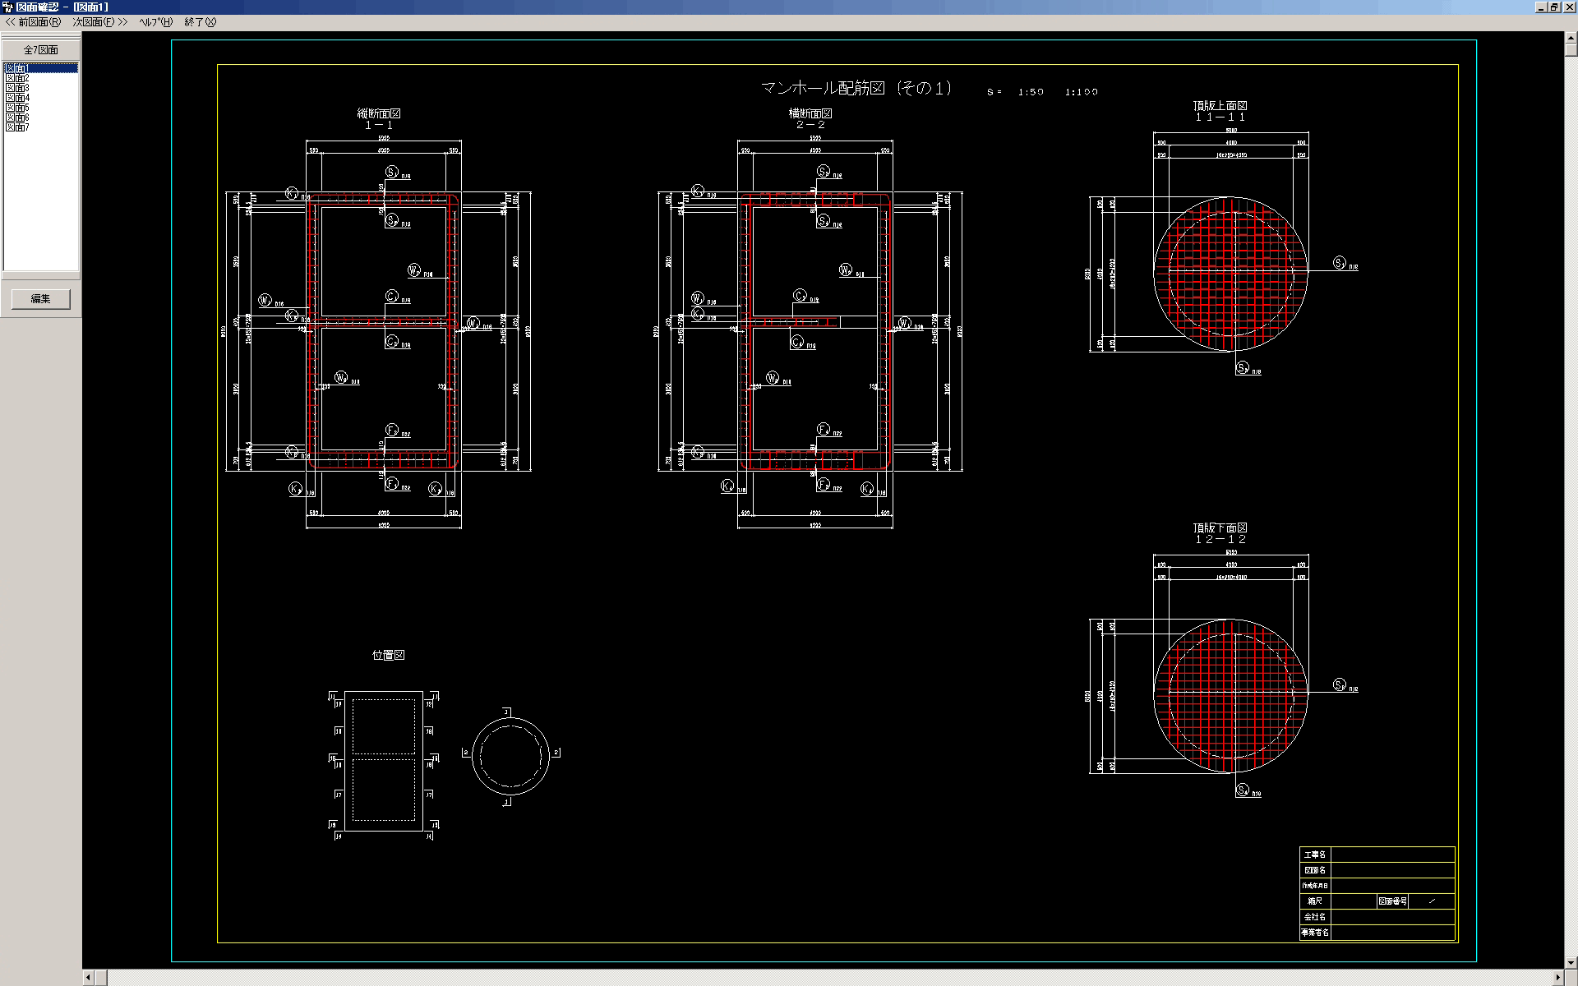1578x986 pixels.
Task: Click the horizontal scrollbar left arrow
Action: pyautogui.click(x=89, y=978)
